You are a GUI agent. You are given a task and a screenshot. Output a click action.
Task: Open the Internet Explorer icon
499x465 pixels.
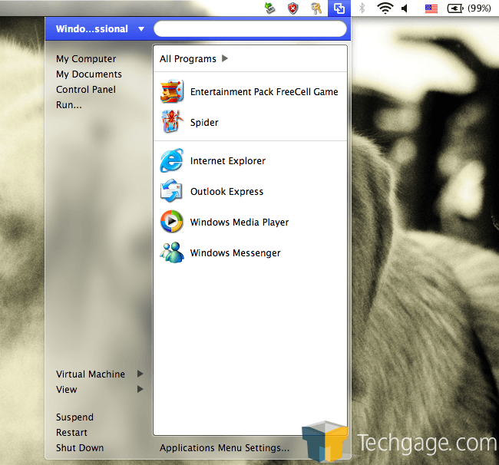(x=172, y=160)
